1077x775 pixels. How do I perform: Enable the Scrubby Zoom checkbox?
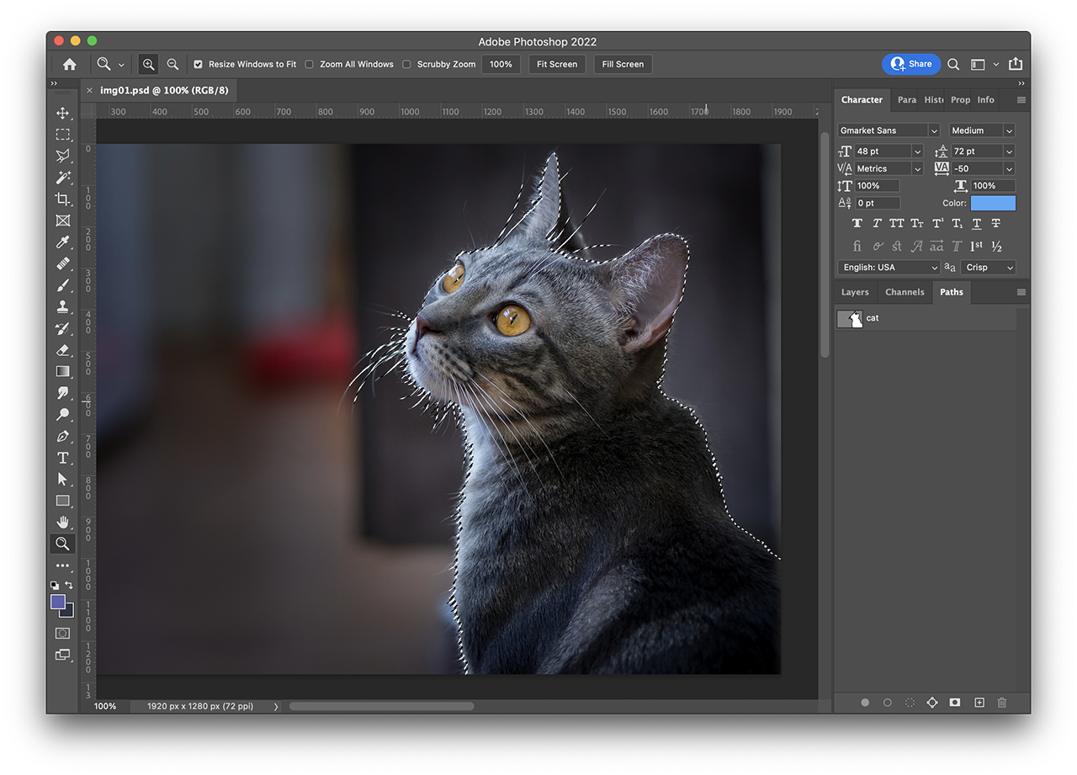[x=407, y=64]
